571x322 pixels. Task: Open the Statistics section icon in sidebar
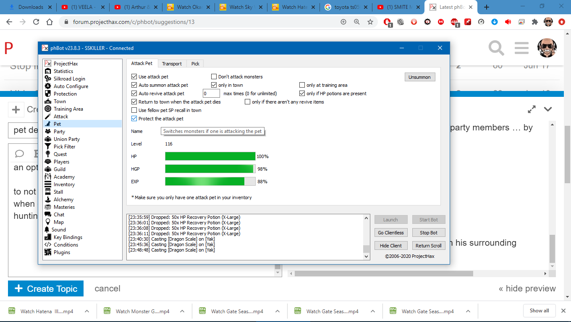click(48, 71)
